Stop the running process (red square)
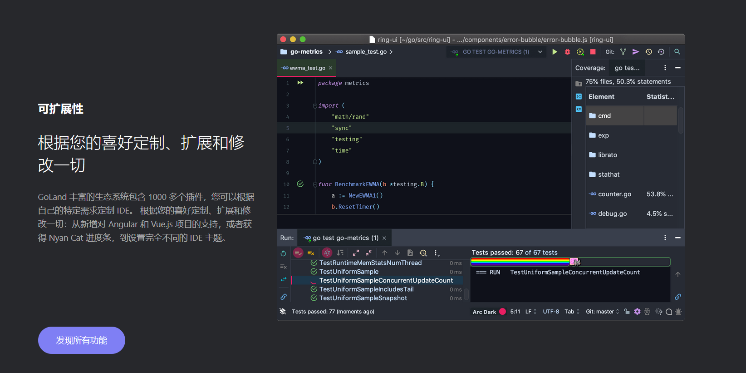Image resolution: width=746 pixels, height=373 pixels. pos(593,52)
